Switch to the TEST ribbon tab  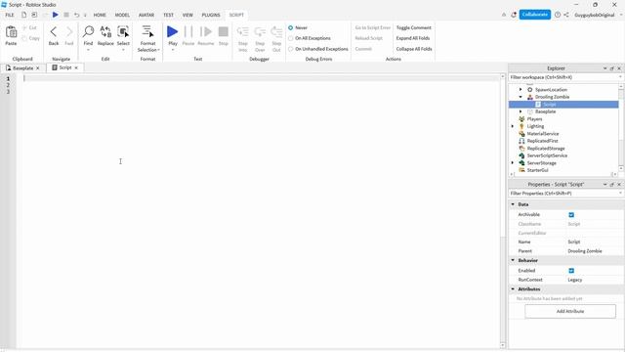[168, 15]
